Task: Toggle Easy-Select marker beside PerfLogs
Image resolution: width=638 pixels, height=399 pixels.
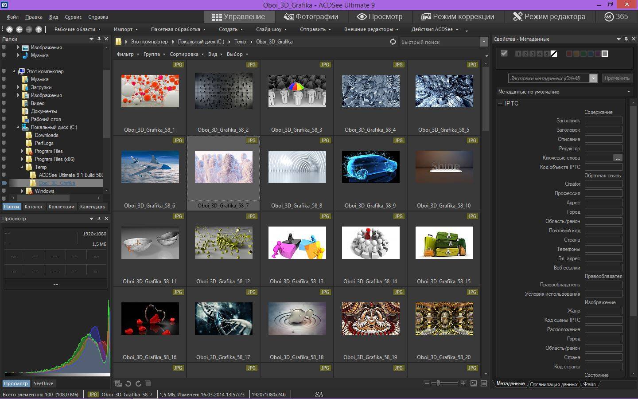Action: click(x=4, y=143)
